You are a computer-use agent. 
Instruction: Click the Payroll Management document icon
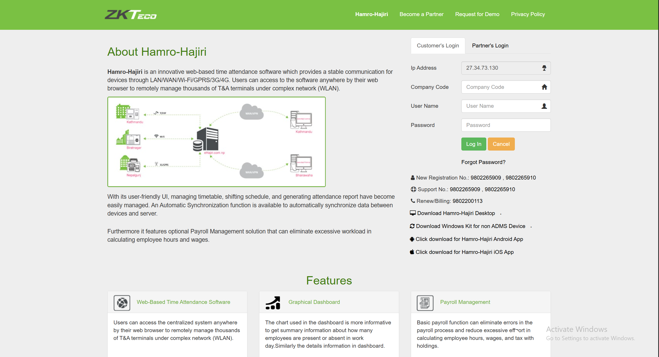(x=425, y=303)
